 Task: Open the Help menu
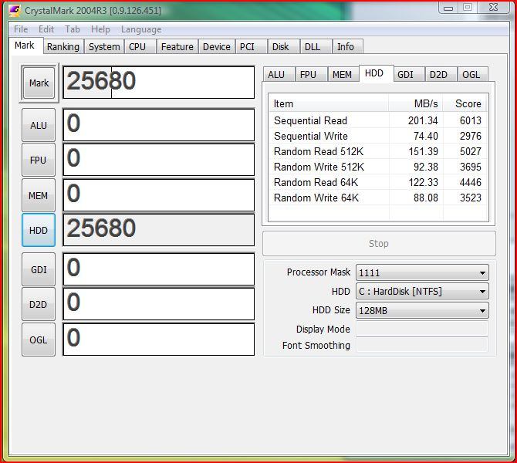(100, 29)
